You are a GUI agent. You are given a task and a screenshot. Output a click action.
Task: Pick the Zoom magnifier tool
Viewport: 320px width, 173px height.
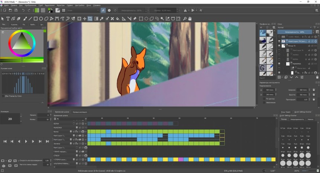[185, 19]
